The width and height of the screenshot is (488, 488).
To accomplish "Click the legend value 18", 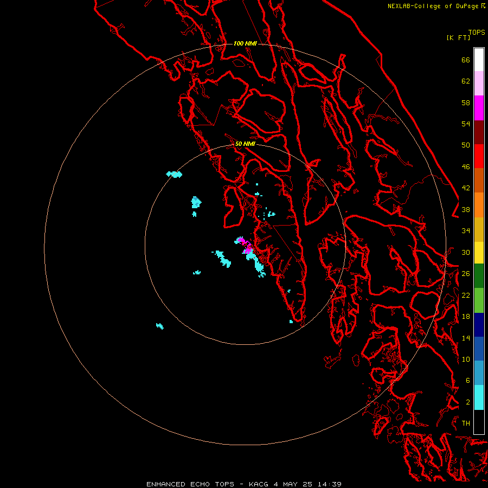I will (x=466, y=317).
